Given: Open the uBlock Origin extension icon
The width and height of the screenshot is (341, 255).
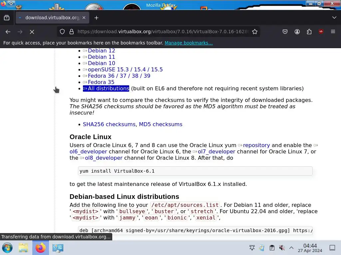Looking at the screenshot, I should (321, 32).
